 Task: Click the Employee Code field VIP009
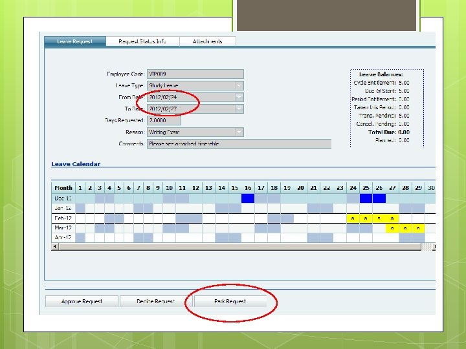tap(195, 74)
